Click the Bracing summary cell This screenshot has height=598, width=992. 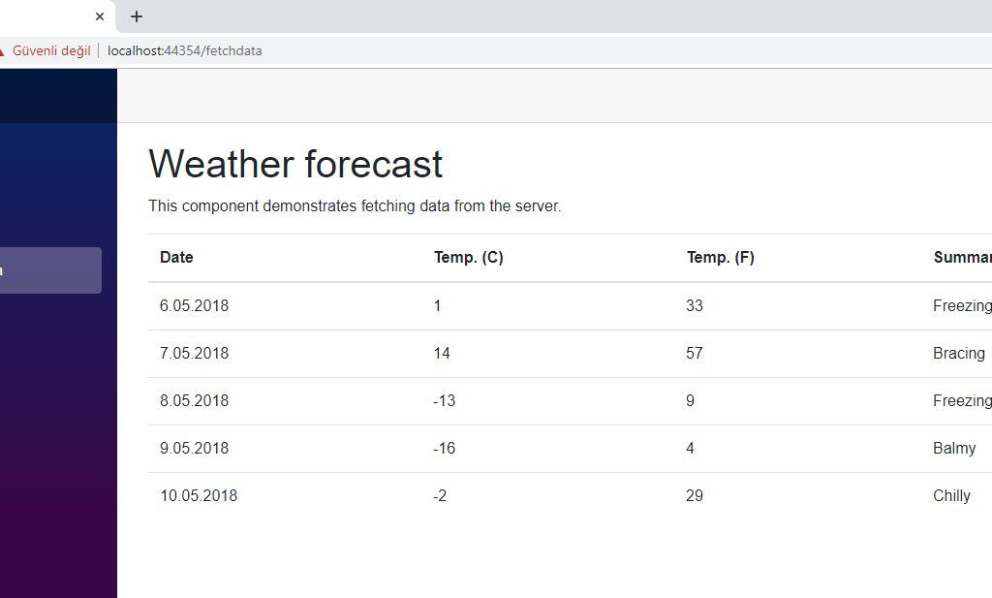click(959, 354)
